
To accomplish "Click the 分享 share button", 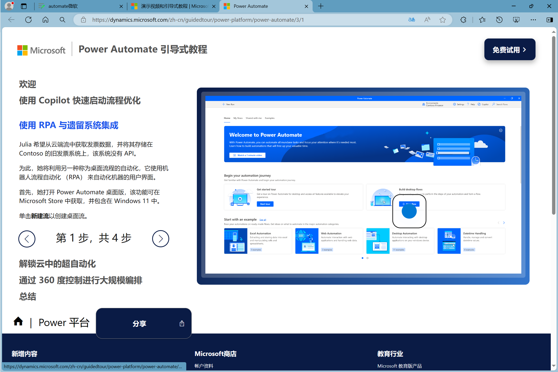I will (x=144, y=323).
